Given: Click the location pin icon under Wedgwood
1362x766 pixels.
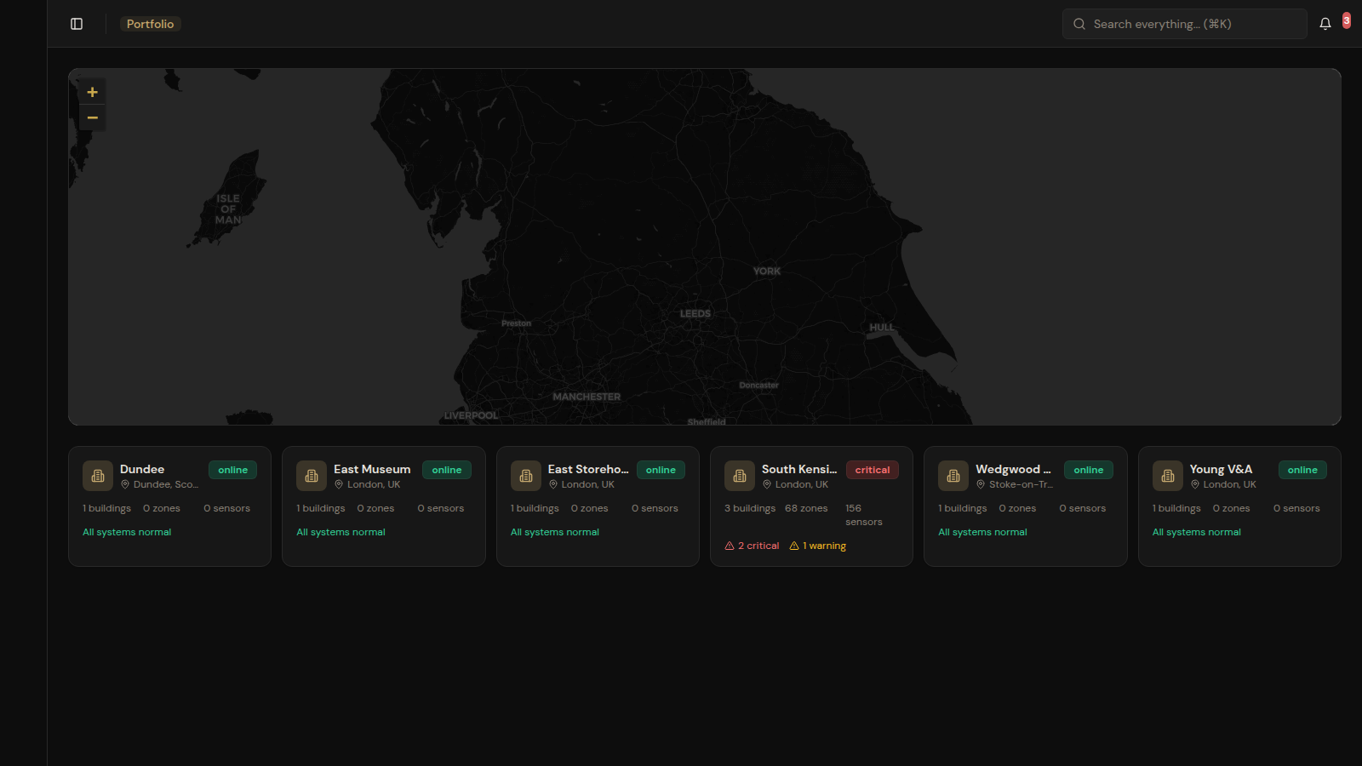Looking at the screenshot, I should coord(981,484).
